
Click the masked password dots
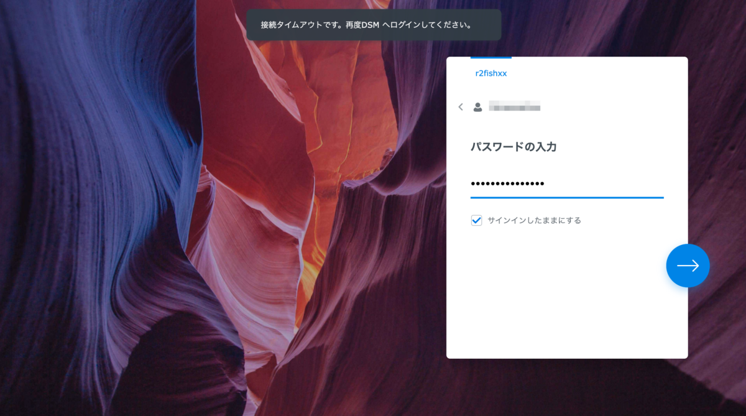click(x=507, y=183)
